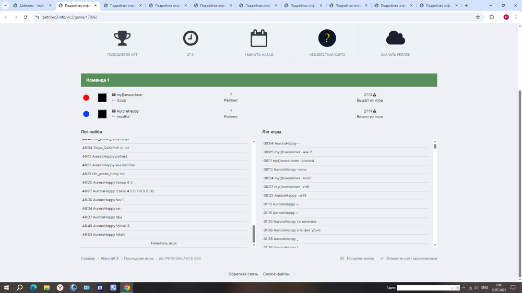Click the blue player color circle
This screenshot has height=293, width=522.
(x=86, y=114)
